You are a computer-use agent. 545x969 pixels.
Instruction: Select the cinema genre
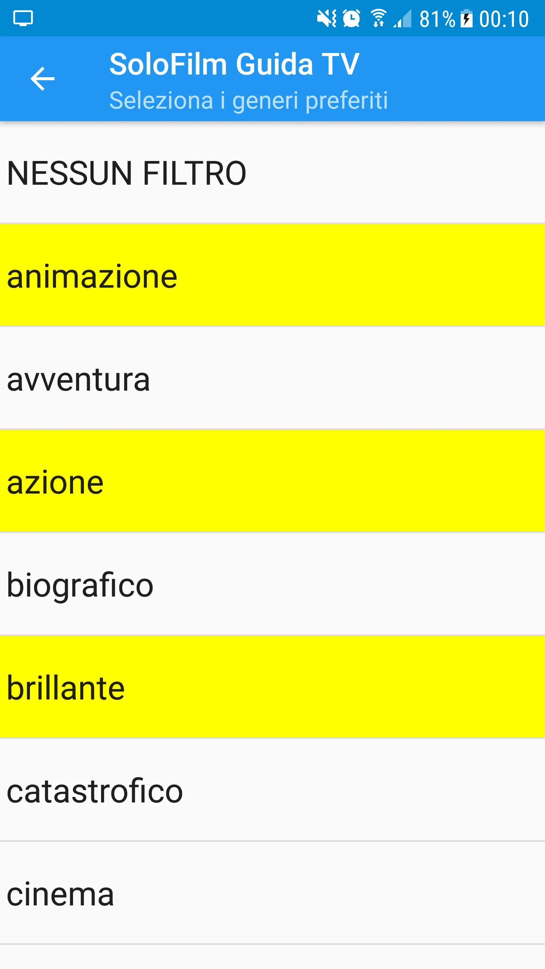point(272,893)
